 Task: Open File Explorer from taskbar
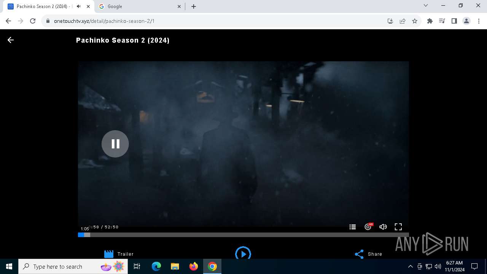175,266
